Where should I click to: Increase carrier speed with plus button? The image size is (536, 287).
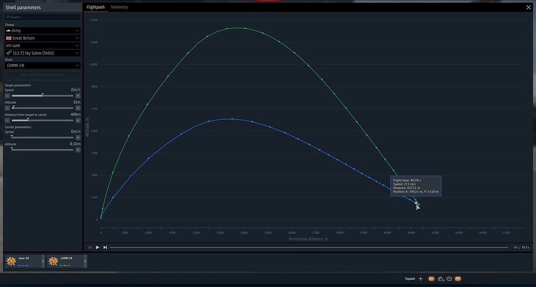pyautogui.click(x=78, y=138)
